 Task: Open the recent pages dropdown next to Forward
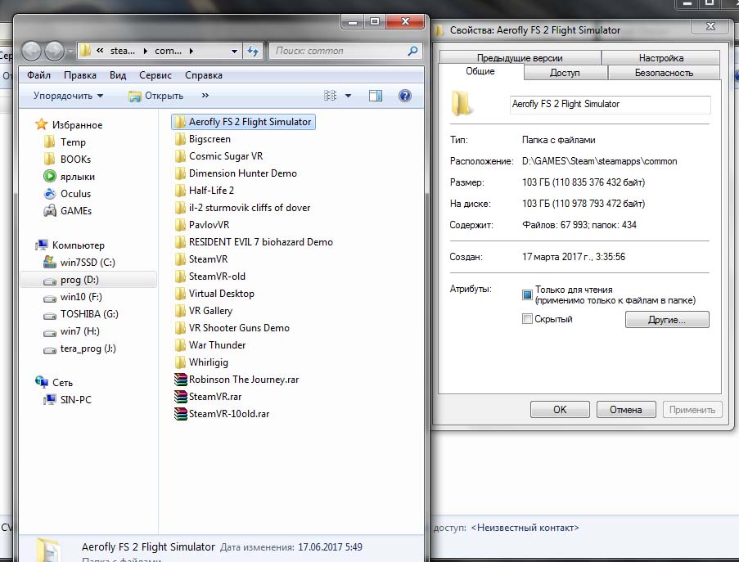click(x=70, y=51)
